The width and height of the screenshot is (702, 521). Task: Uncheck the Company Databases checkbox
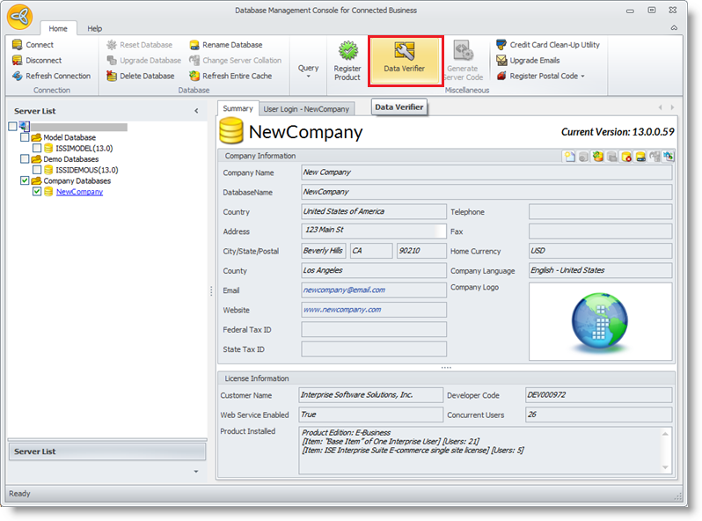[x=25, y=180]
